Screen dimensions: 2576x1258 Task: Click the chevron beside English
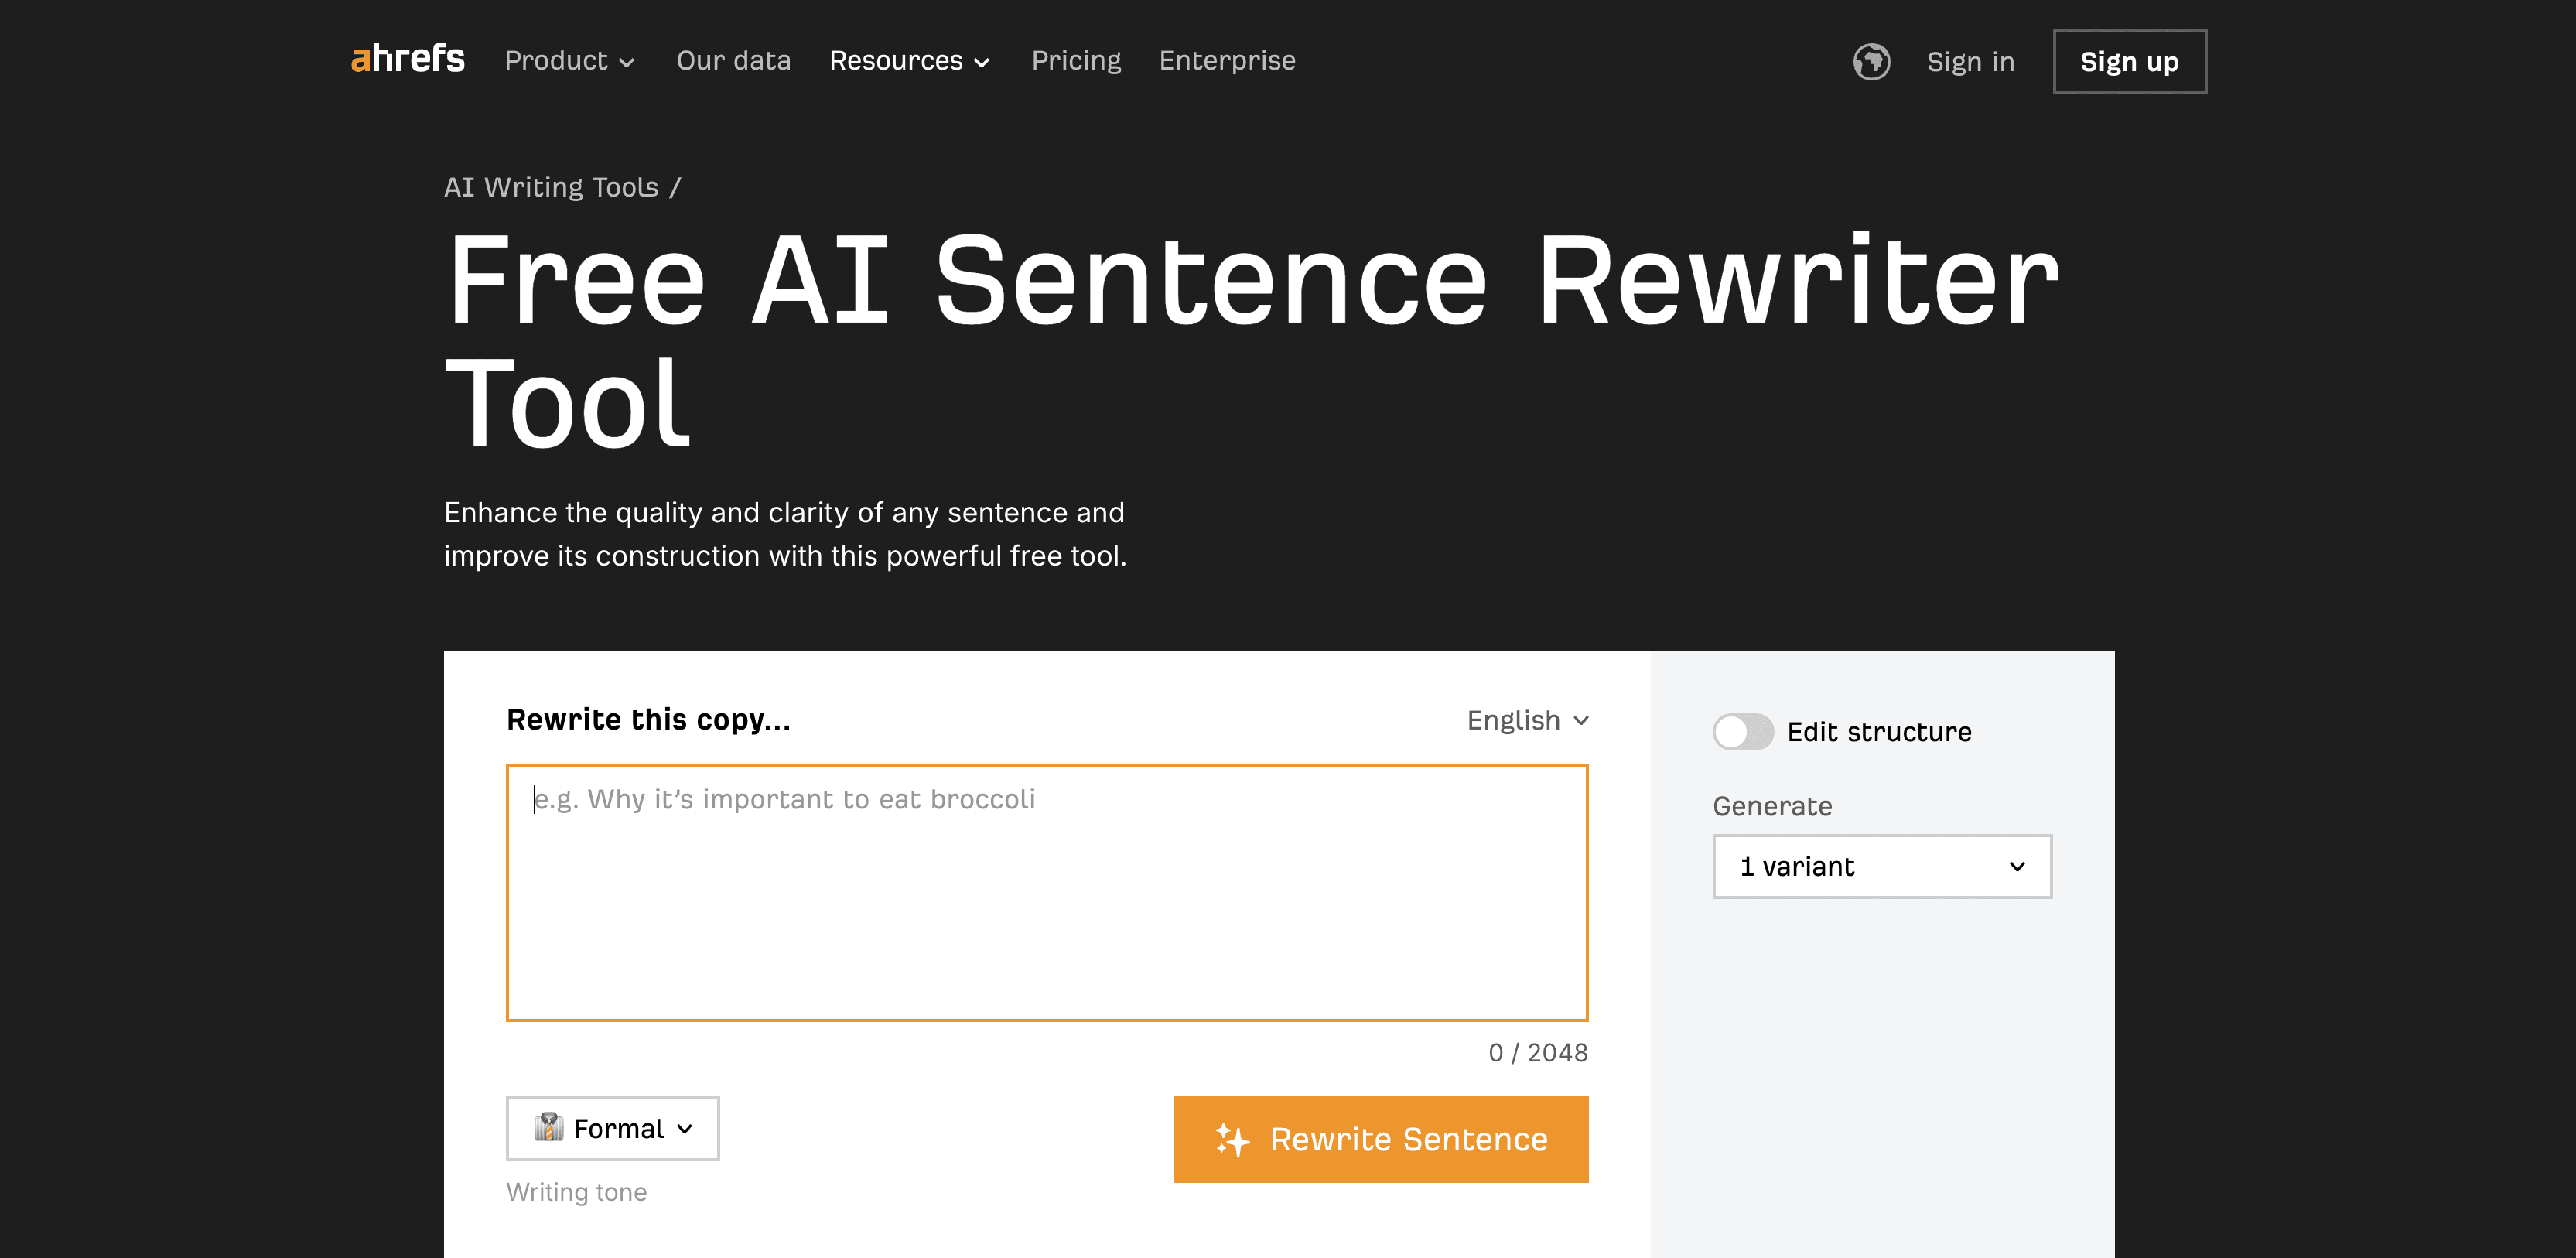coord(1581,720)
